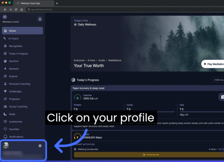
Task: Open the Home sidebar item
Action: pyautogui.click(x=22, y=31)
